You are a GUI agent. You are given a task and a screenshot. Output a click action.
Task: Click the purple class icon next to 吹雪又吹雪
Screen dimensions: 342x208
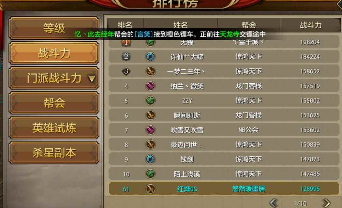tap(150, 130)
